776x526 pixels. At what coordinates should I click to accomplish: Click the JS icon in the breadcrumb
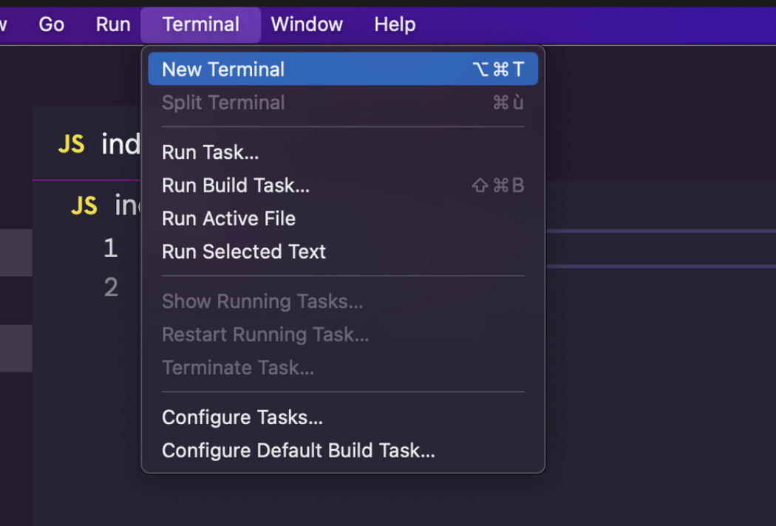click(x=84, y=205)
